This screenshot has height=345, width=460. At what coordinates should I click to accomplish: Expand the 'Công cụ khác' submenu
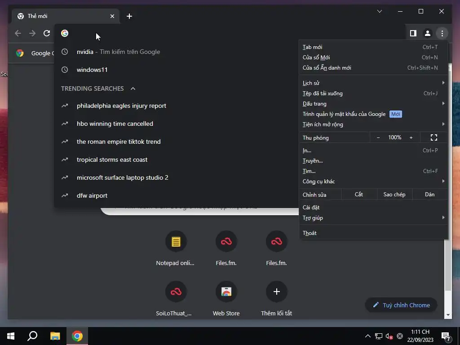pos(373,181)
